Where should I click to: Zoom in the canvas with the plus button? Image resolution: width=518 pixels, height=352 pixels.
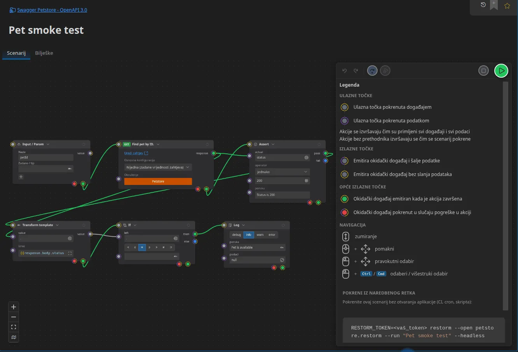(x=14, y=307)
